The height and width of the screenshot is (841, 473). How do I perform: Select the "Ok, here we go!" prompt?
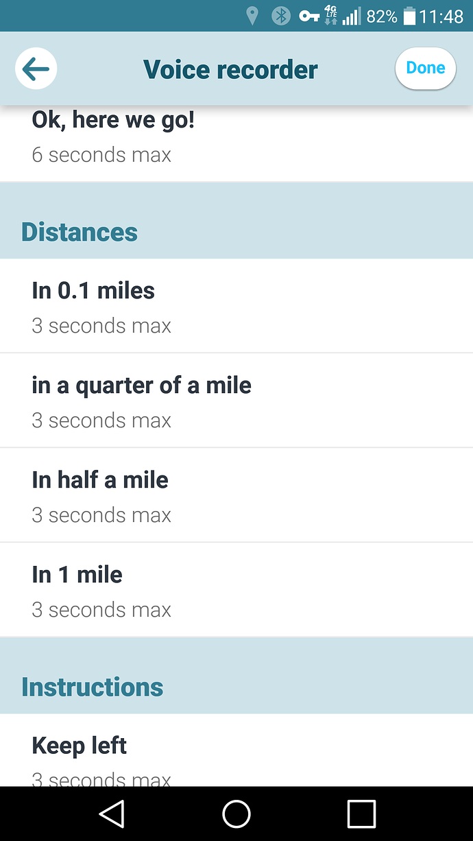pyautogui.click(x=236, y=137)
